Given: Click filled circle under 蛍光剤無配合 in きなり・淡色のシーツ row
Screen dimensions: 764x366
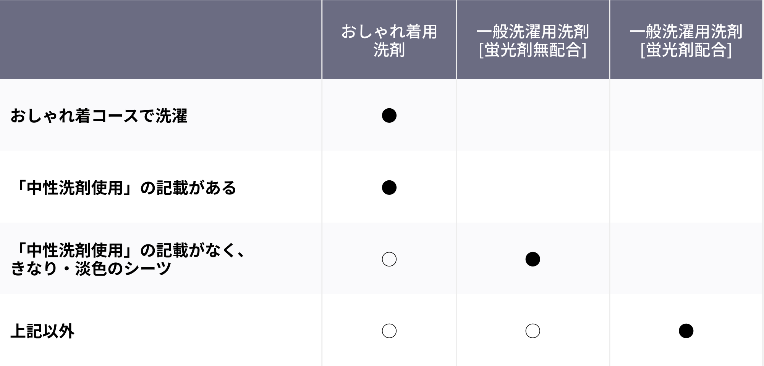Looking at the screenshot, I should [x=533, y=259].
